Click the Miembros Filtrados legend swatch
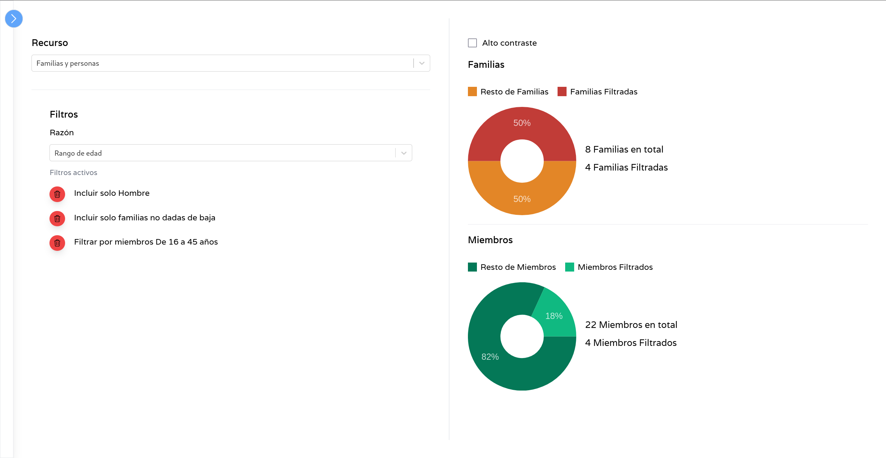886x458 pixels. click(x=570, y=267)
